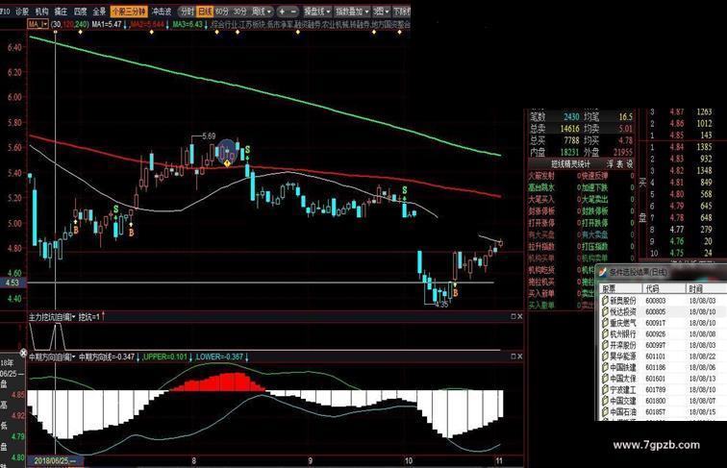This screenshot has height=468, width=727.
Task: Click the 2018/06/25 date label
Action: click(55, 460)
